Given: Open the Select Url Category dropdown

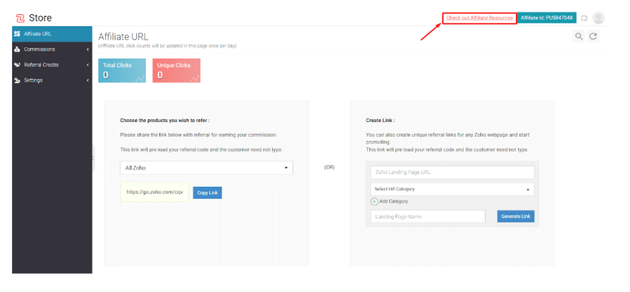Looking at the screenshot, I should pyautogui.click(x=452, y=189).
